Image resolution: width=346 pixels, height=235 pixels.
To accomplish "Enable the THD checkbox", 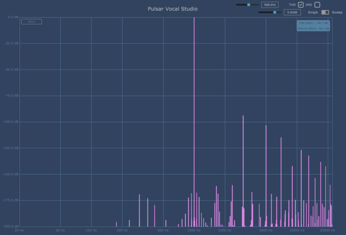I will (301, 5).
